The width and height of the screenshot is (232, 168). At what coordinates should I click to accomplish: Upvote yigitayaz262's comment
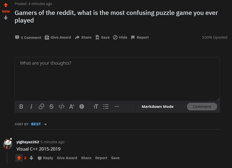click(x=19, y=158)
